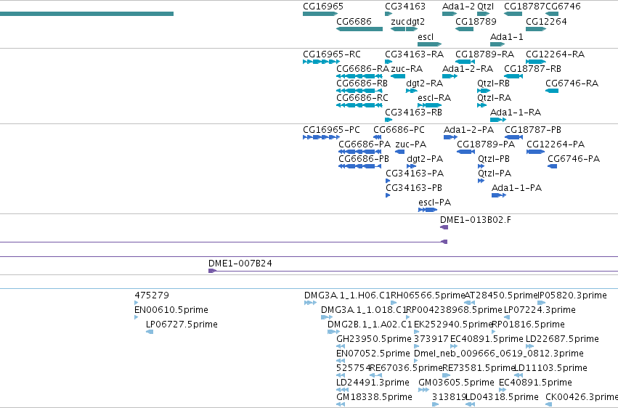Select the CG18787-RB transcript label

pyautogui.click(x=532, y=69)
